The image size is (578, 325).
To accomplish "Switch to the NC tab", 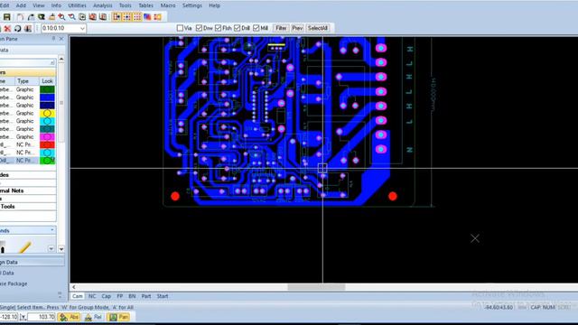I will [92, 296].
